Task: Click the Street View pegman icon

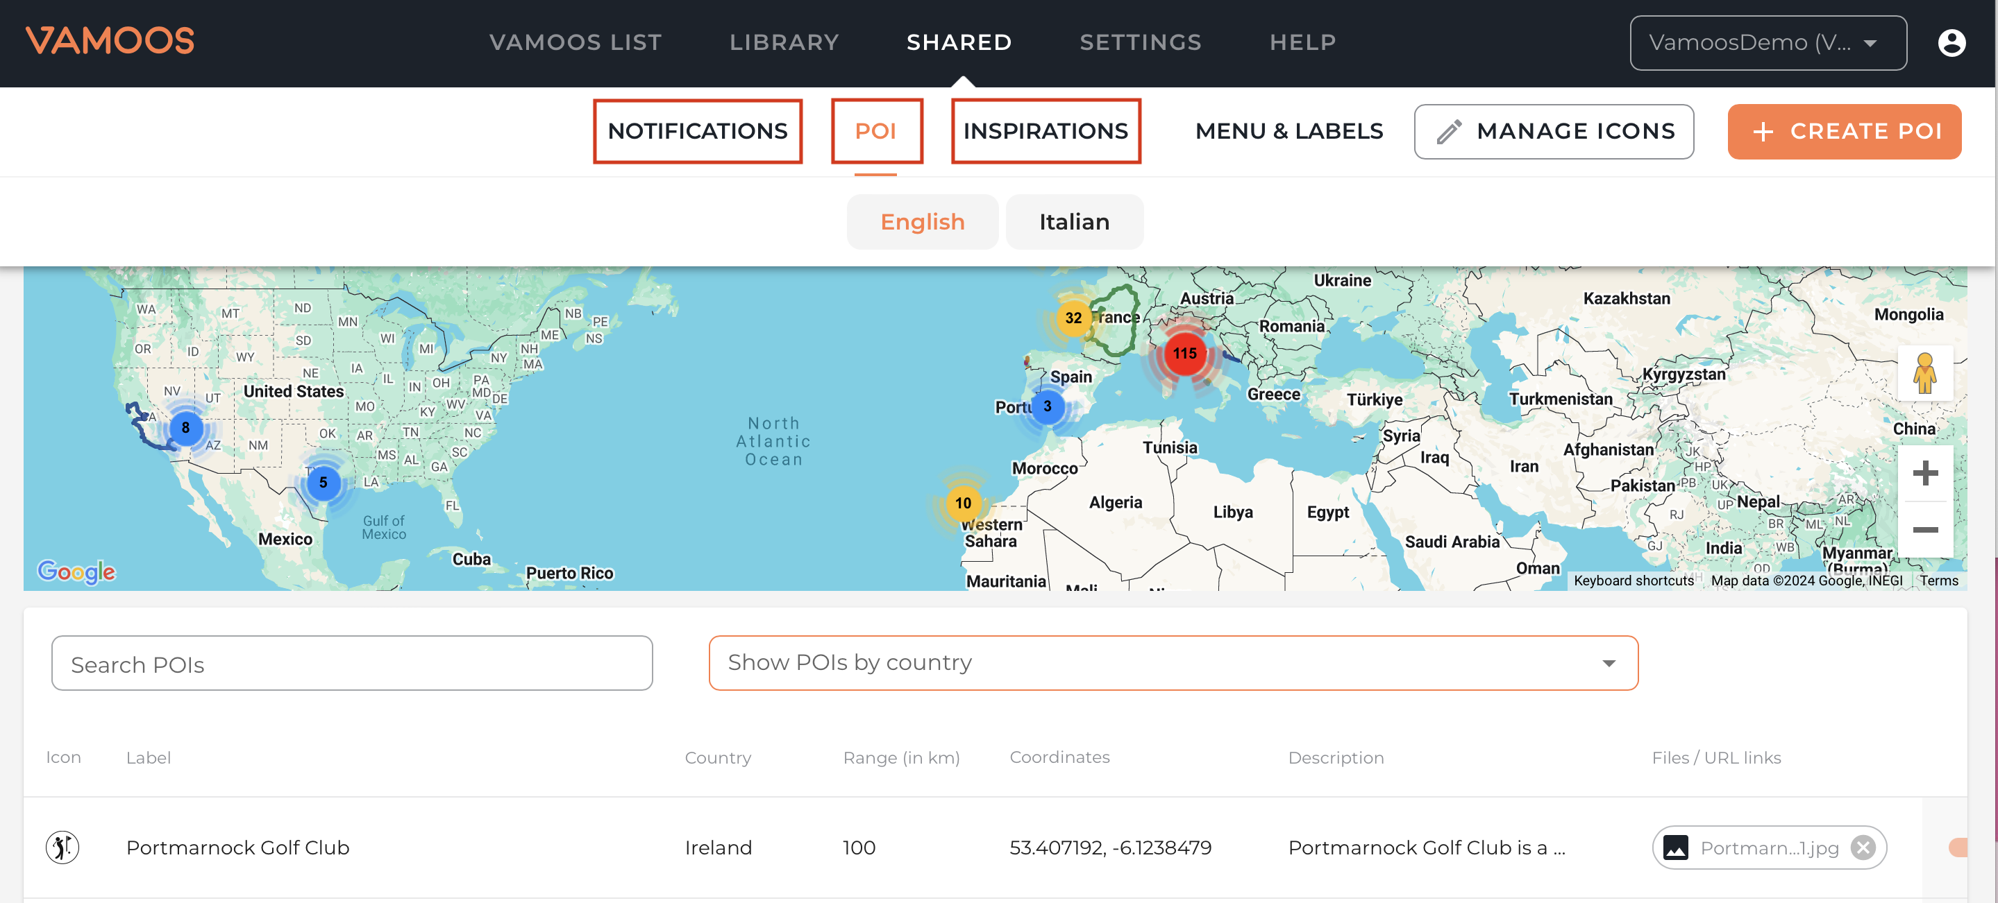Action: 1924,374
